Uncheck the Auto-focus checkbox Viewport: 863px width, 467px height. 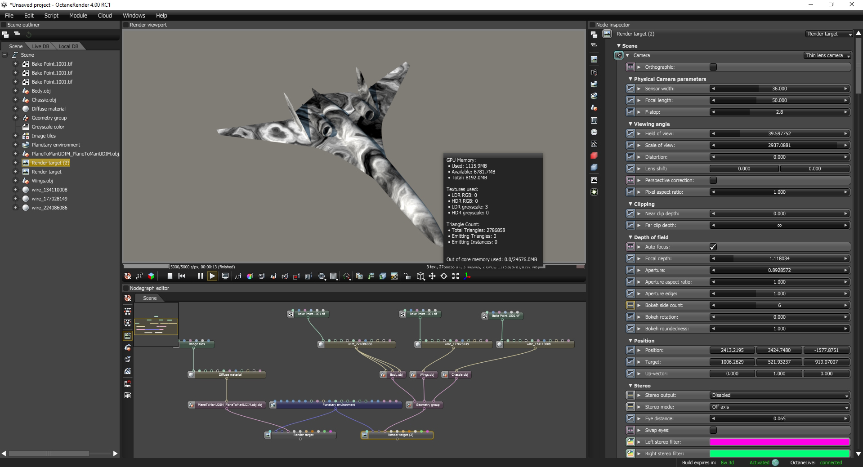[x=713, y=247]
